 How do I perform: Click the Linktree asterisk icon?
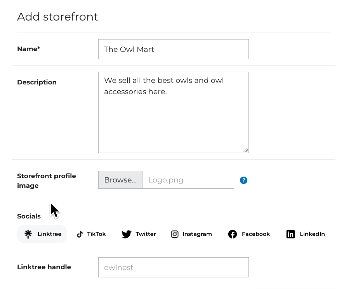(28, 234)
